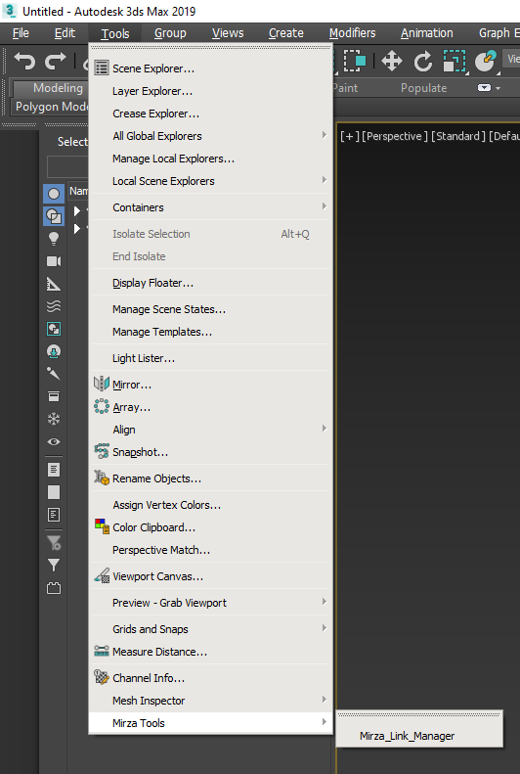The height and width of the screenshot is (774, 520).
Task: Click the Populate ribbon tab
Action: click(424, 88)
